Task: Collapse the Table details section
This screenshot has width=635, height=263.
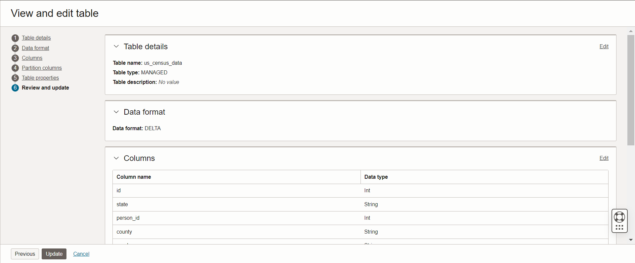Action: pos(116,47)
